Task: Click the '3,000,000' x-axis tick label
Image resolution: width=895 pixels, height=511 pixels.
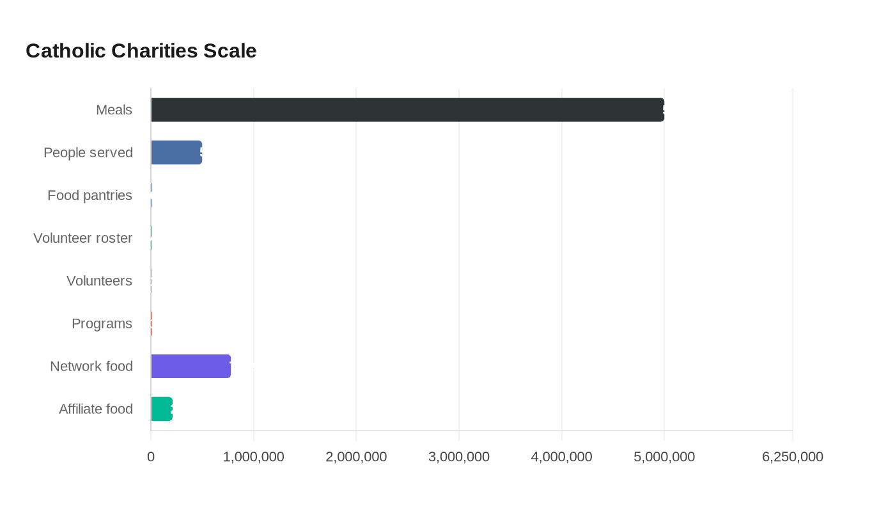Action: pos(459,457)
